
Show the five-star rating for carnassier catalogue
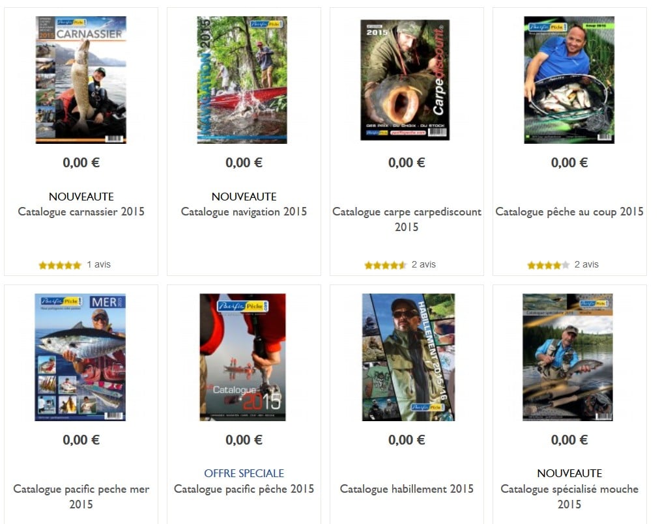point(60,265)
